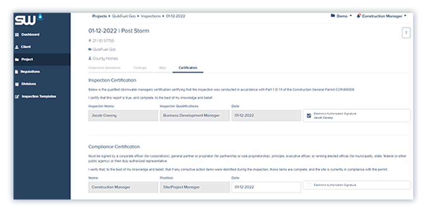Open the three-dot inspection options menu

point(406,33)
